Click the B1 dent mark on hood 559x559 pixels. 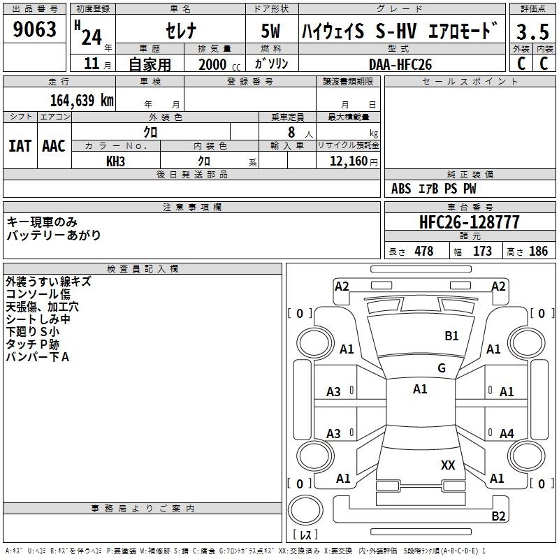[451, 336]
